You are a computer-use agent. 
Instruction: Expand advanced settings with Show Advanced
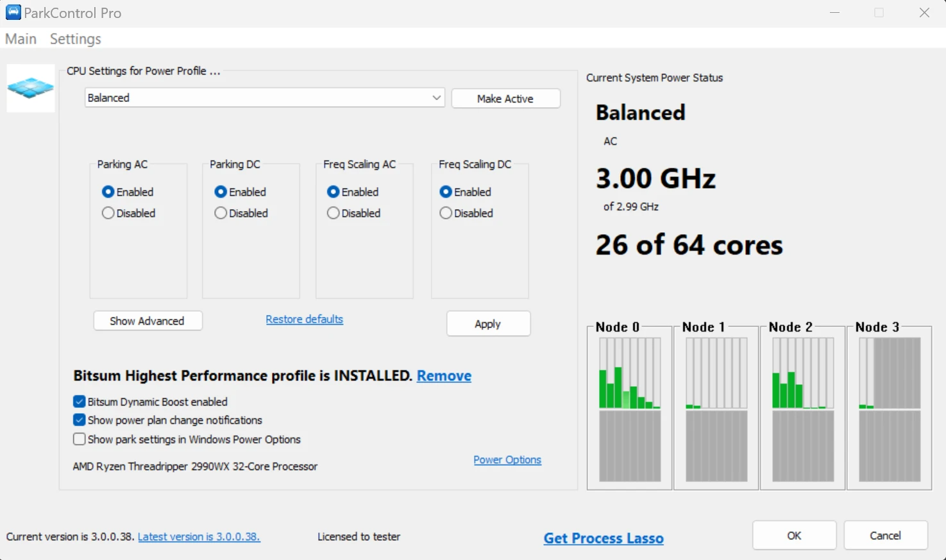(x=148, y=321)
